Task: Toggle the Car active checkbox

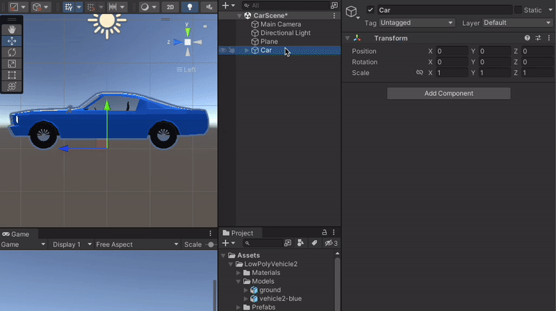Action: pyautogui.click(x=370, y=10)
